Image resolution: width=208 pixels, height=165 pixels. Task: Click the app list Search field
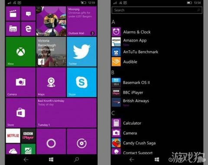(x=157, y=10)
